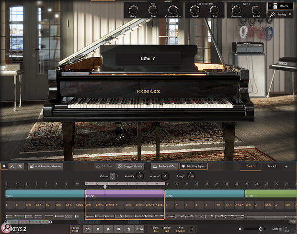Switch to Track 2 tab
Image resolution: width=297 pixels, height=234 pixels.
(x=272, y=166)
